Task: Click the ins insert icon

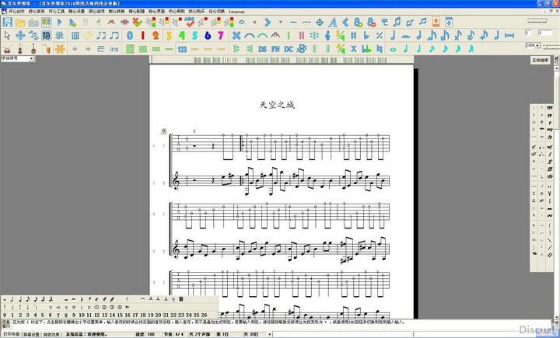Action: (114, 49)
